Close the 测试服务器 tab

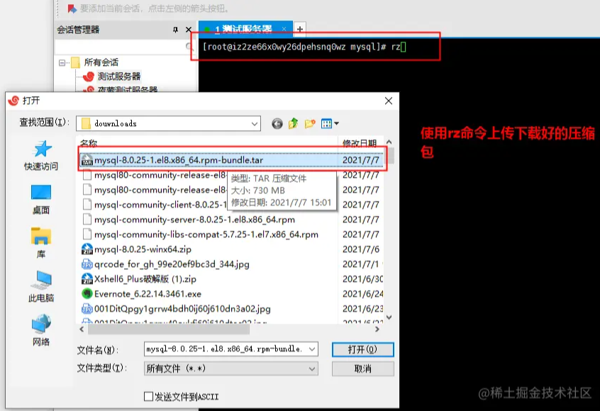click(x=284, y=28)
